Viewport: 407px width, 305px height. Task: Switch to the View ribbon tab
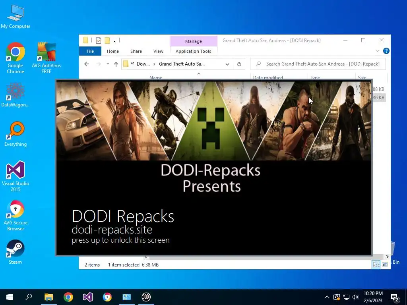[158, 51]
